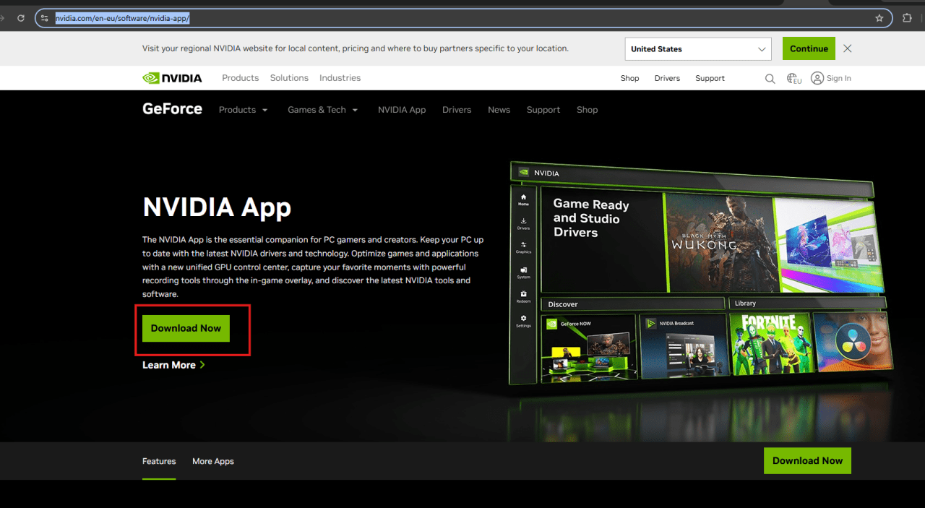Click the EU region globe icon
This screenshot has width=925, height=508.
click(x=794, y=79)
